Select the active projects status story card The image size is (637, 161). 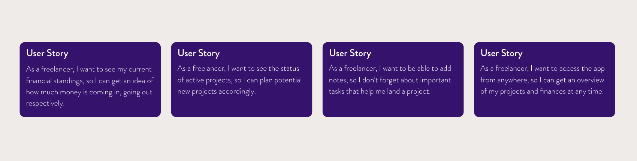click(x=242, y=80)
